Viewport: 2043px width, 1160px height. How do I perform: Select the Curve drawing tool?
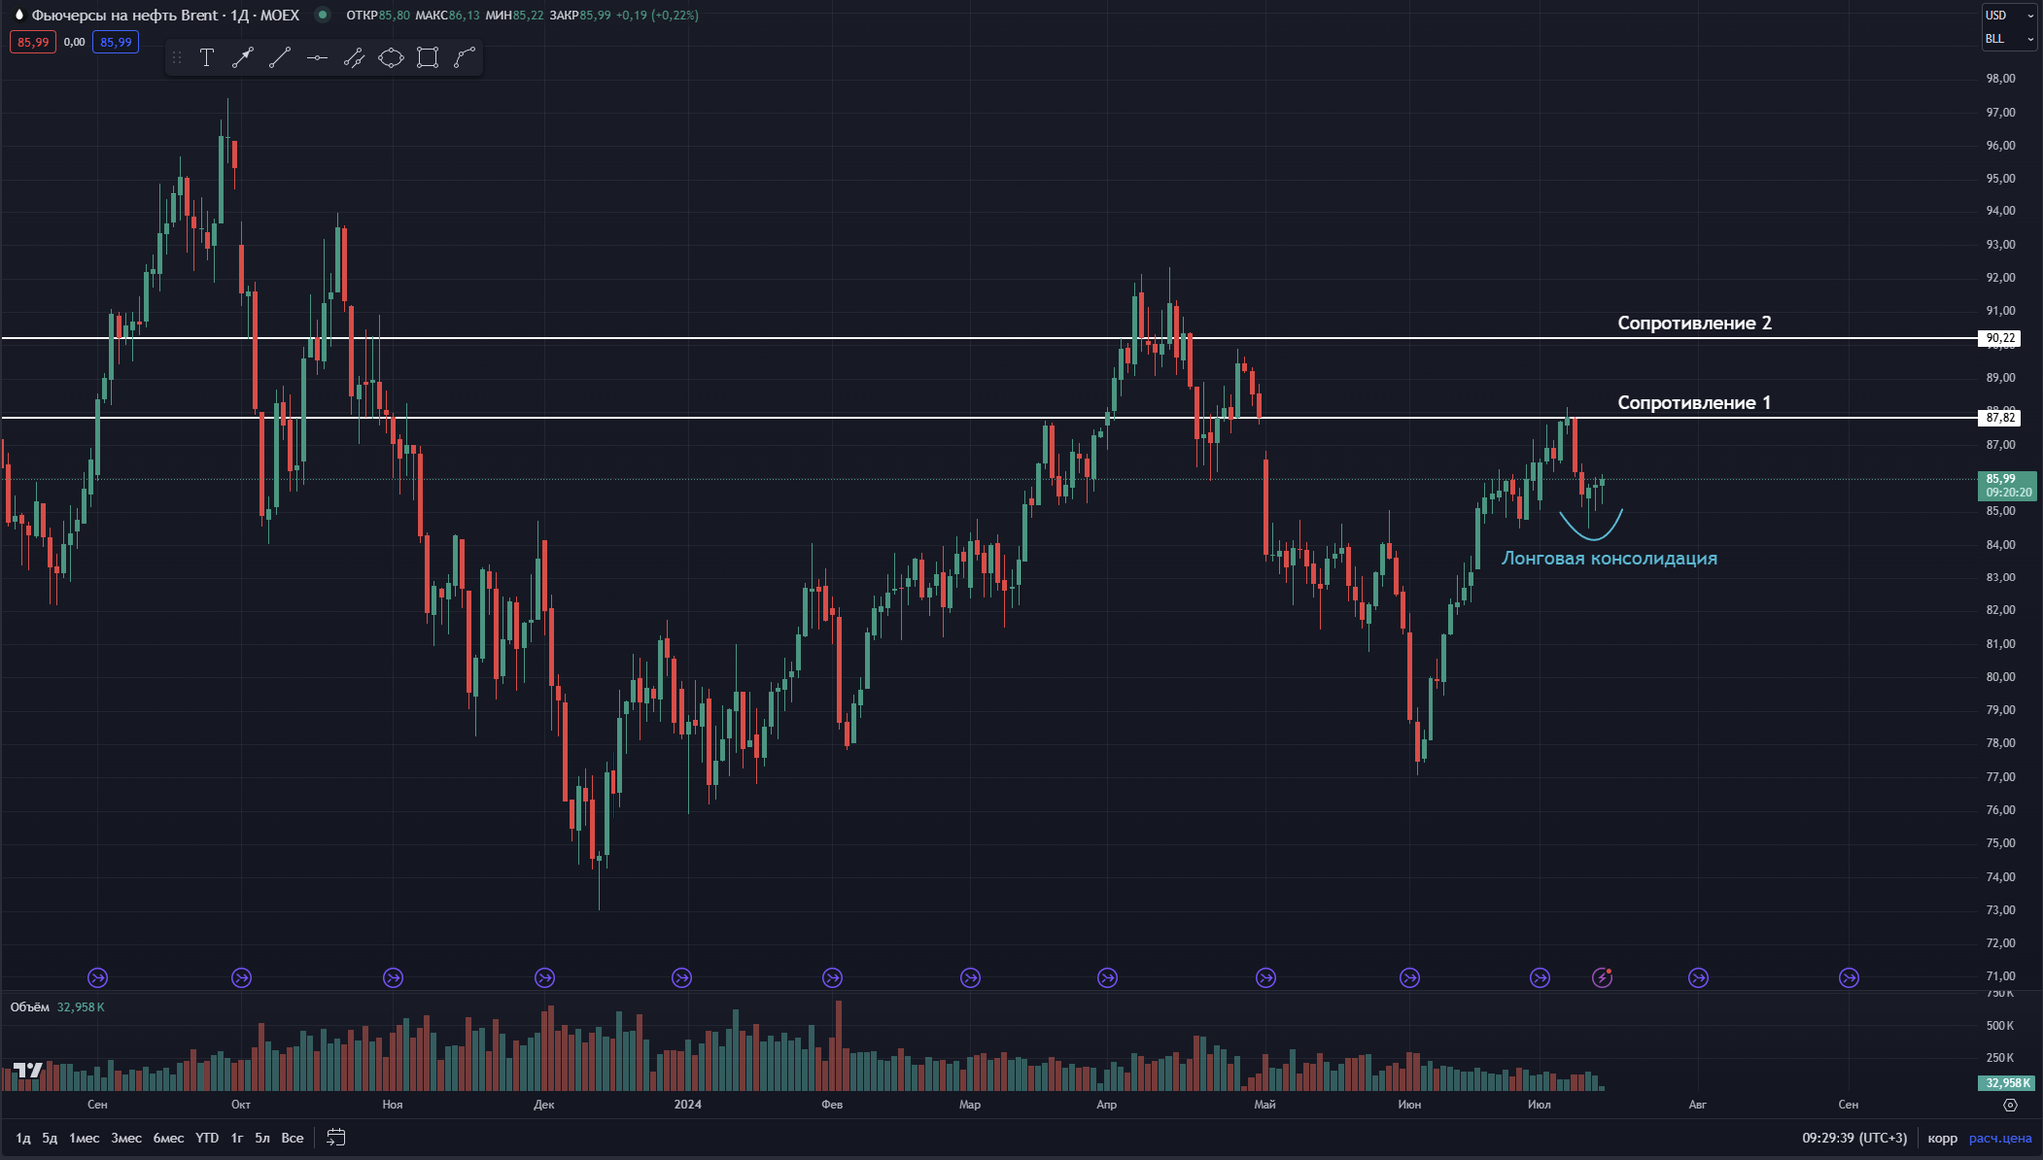click(x=465, y=58)
